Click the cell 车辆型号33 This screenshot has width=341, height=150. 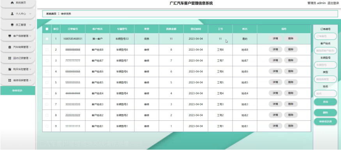point(122,39)
